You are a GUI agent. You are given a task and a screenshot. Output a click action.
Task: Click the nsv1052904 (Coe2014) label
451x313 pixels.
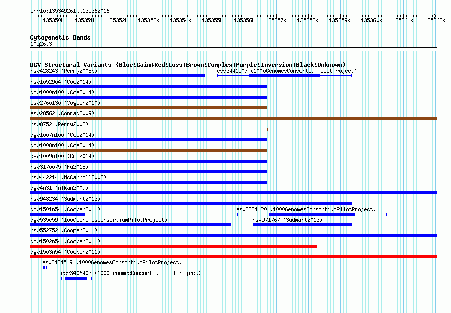point(61,82)
